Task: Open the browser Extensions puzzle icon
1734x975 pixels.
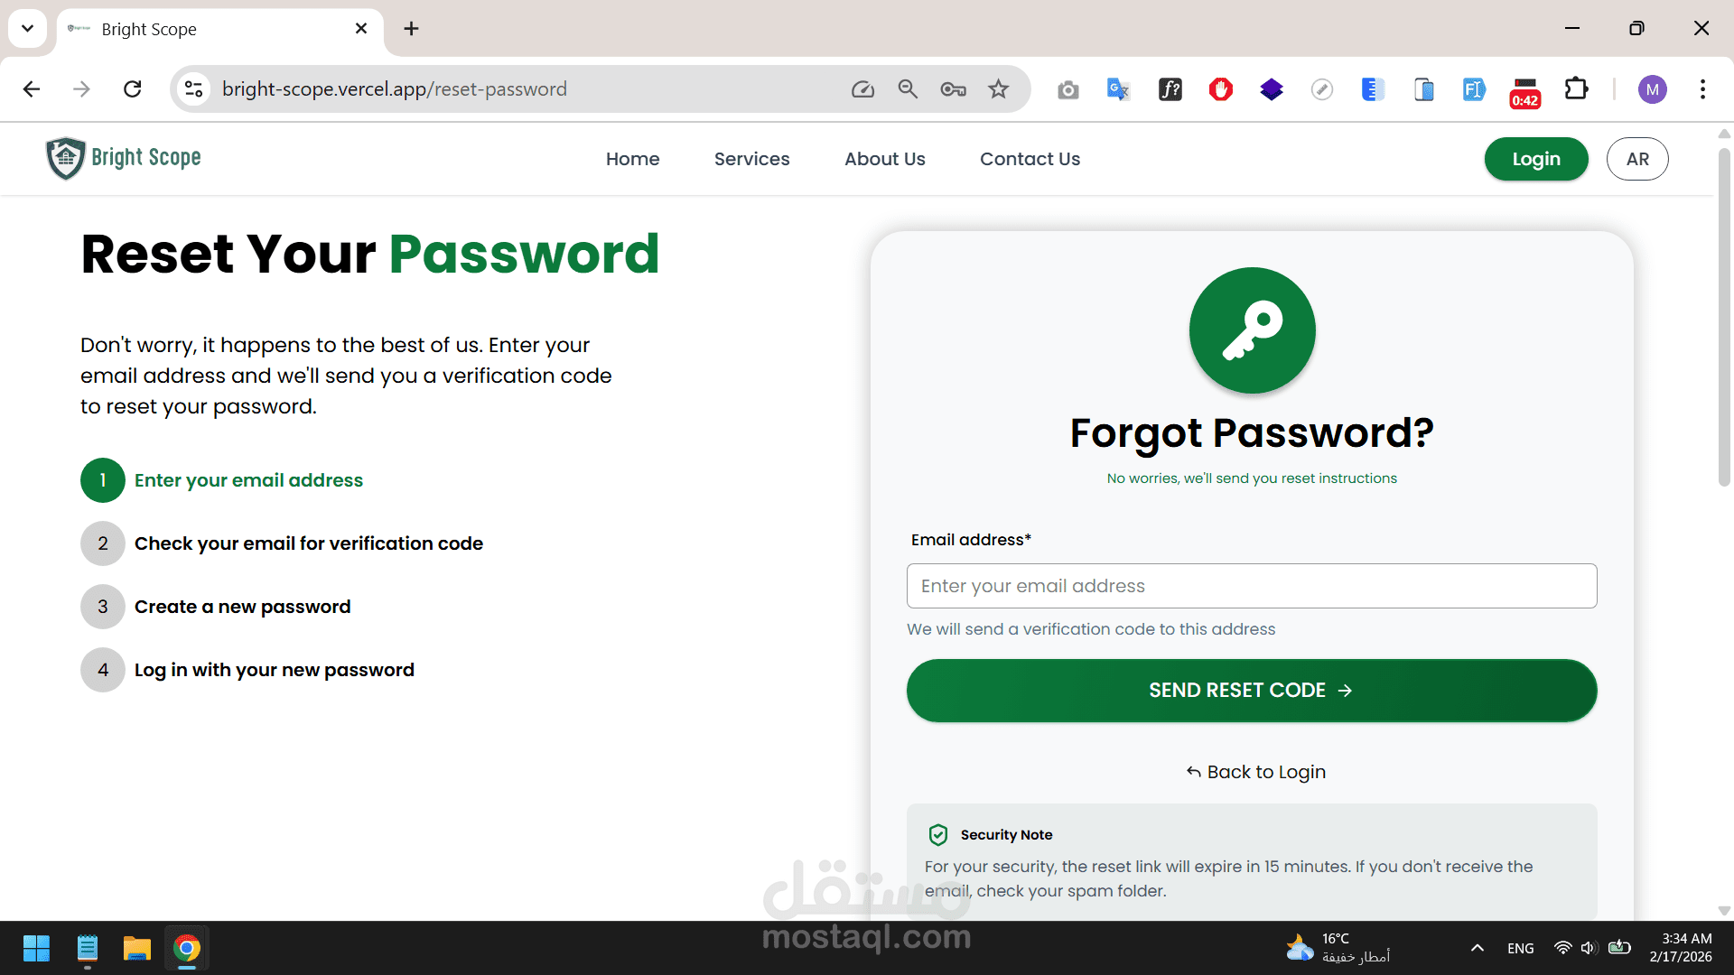Action: point(1576,89)
